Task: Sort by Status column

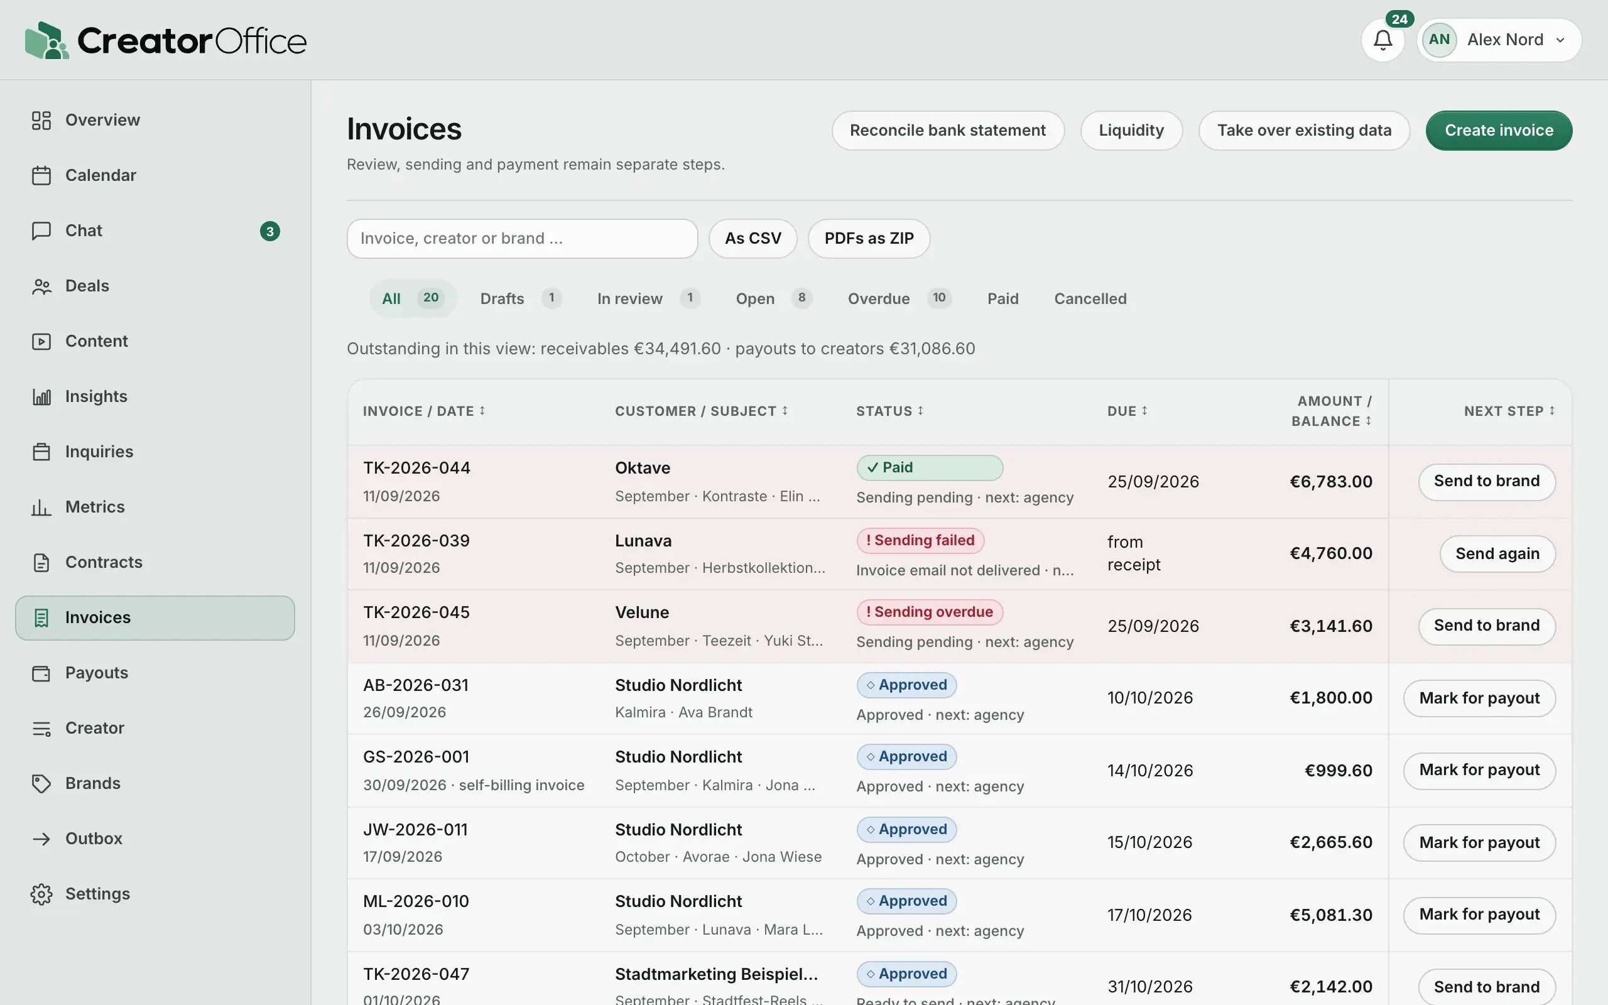Action: pyautogui.click(x=889, y=411)
